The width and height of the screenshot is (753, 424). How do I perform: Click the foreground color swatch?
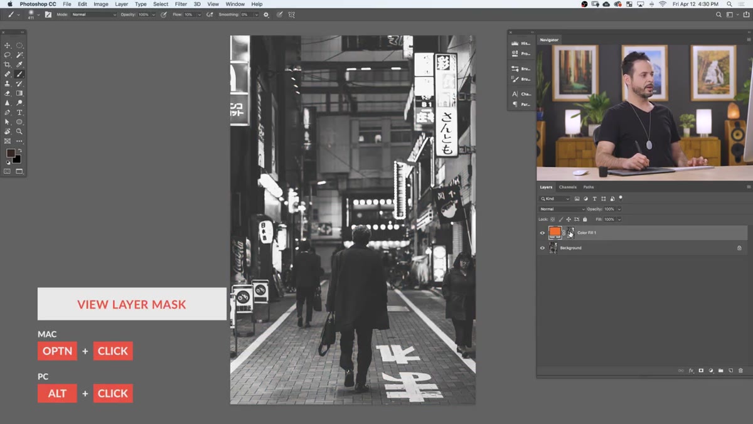11,154
